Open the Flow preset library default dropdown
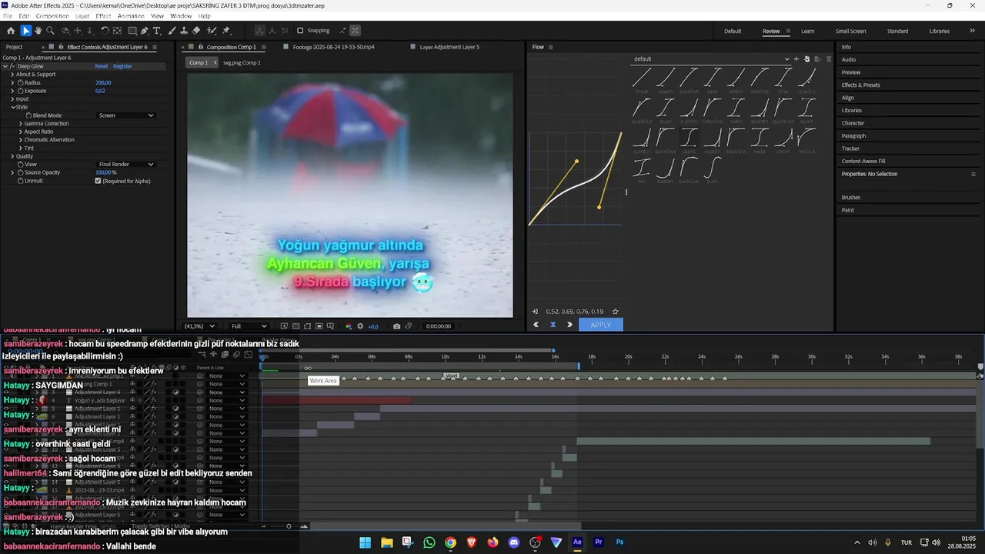 [x=712, y=59]
